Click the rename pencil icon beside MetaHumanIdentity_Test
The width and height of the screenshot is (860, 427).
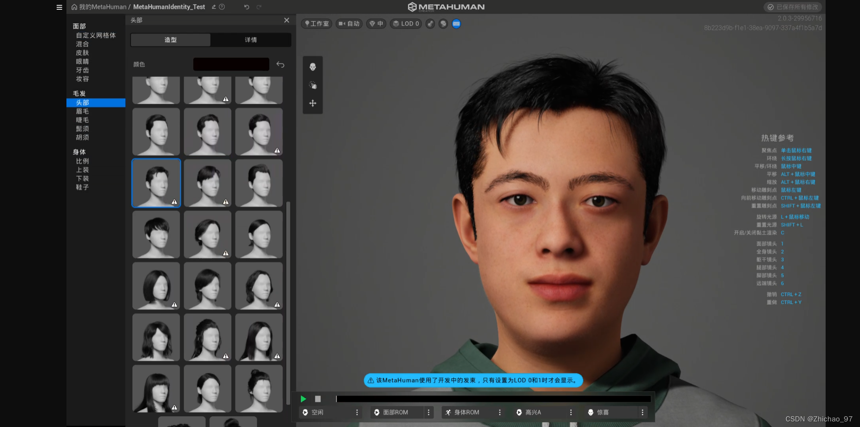click(x=214, y=7)
